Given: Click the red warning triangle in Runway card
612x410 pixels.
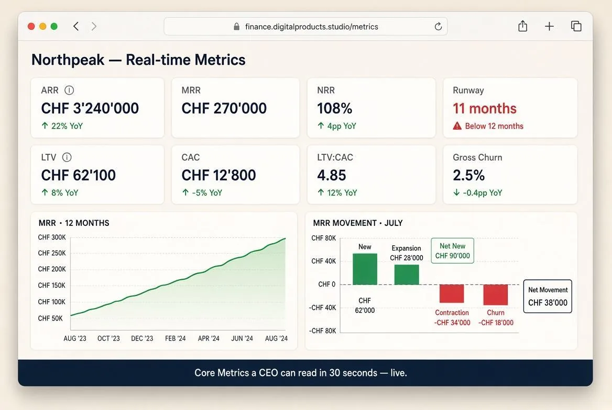Looking at the screenshot, I should tap(457, 126).
